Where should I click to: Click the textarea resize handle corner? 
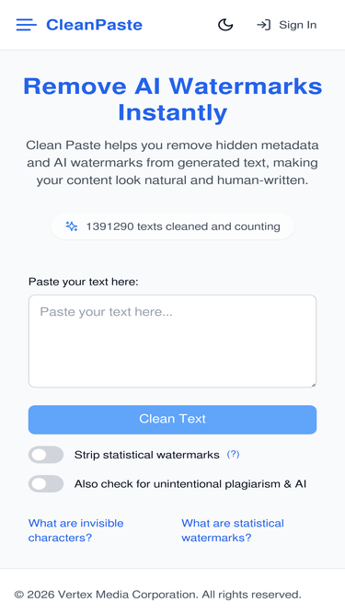pyautogui.click(x=313, y=385)
